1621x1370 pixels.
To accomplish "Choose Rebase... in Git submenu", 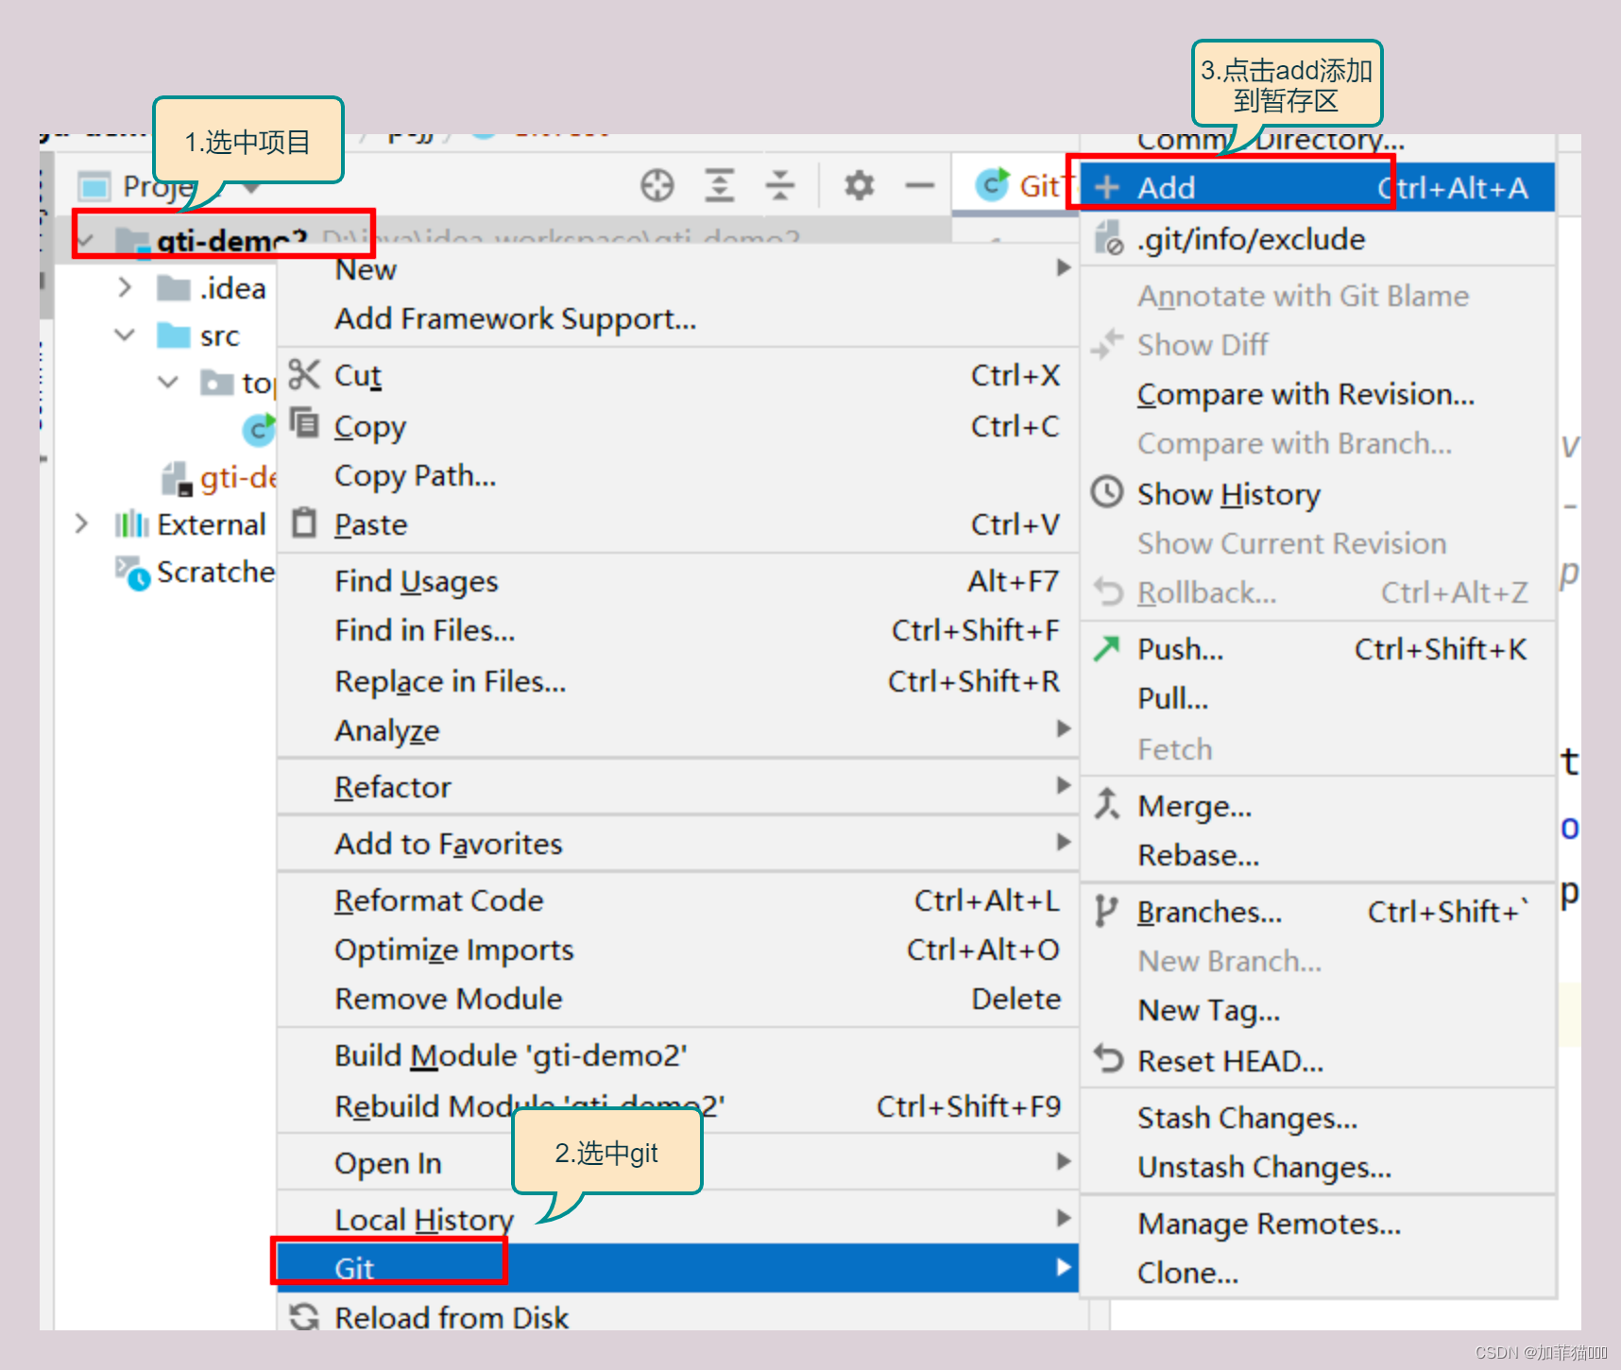I will coord(1317,855).
